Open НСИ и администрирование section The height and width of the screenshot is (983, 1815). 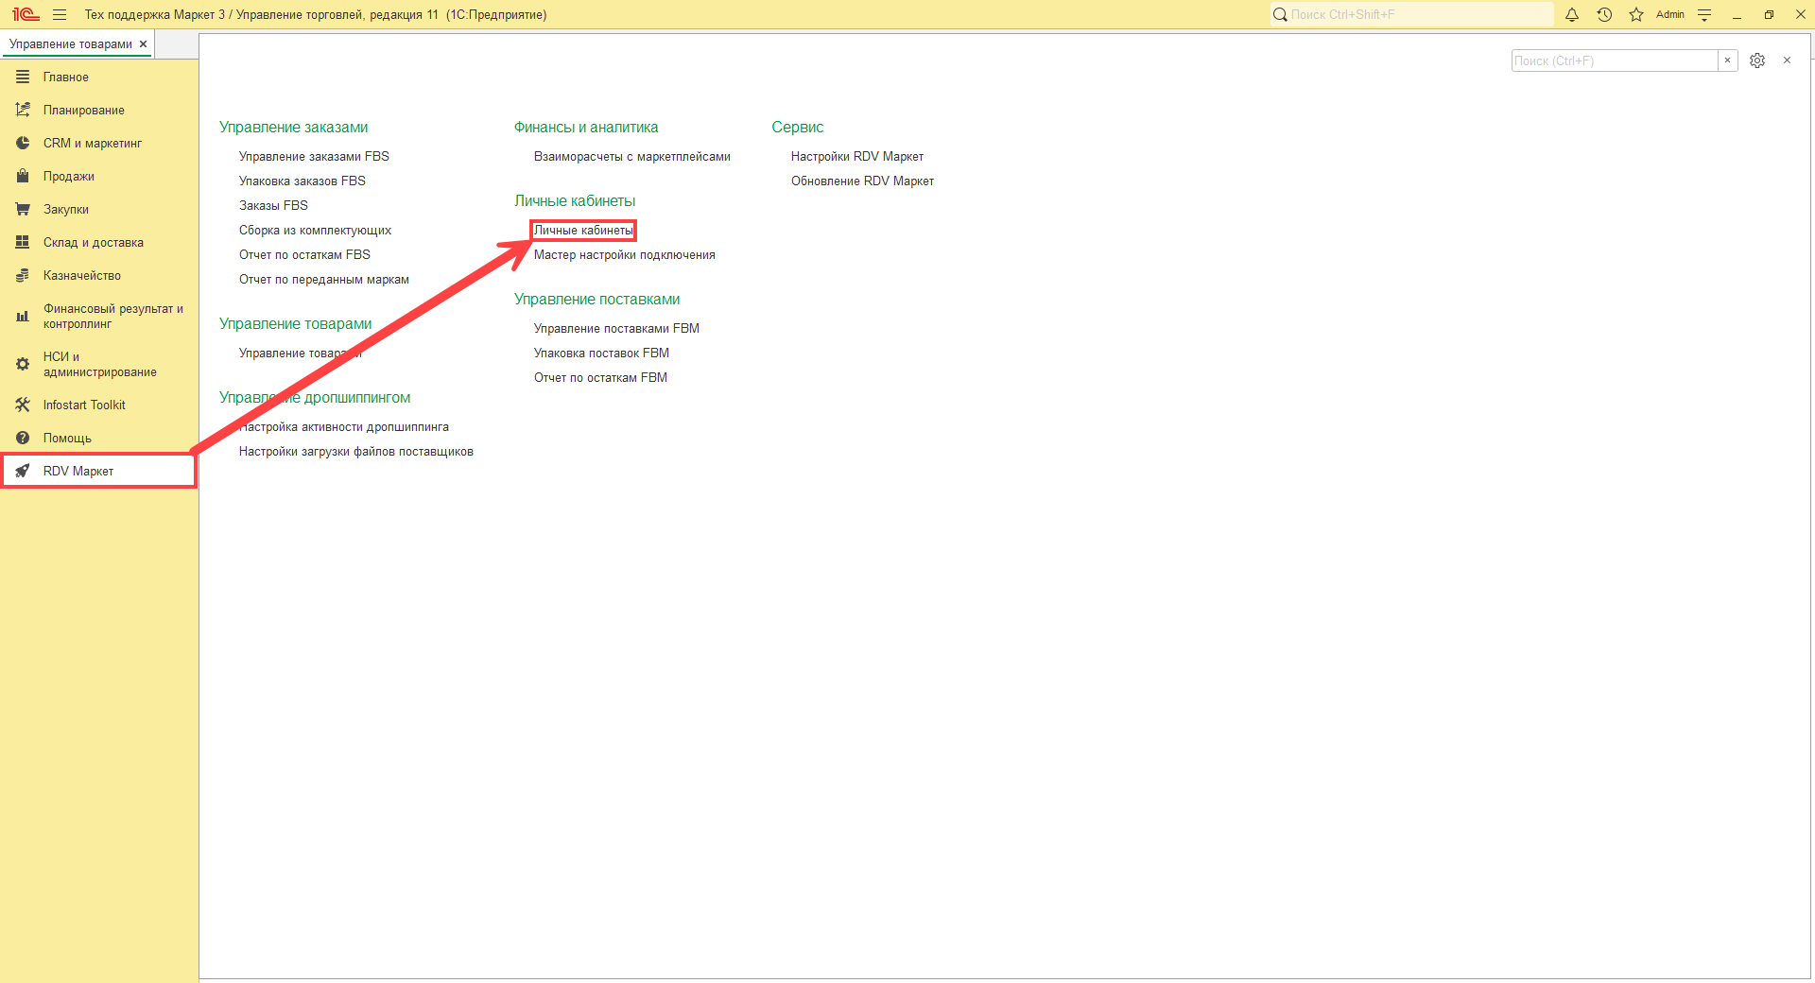pos(99,364)
